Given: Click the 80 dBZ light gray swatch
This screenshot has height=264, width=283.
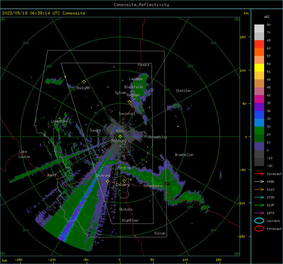Looking at the screenshot, I should 259,29.
